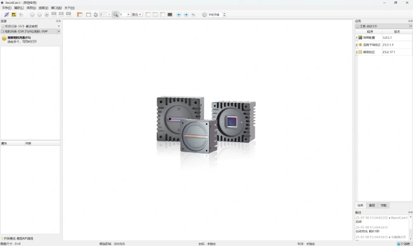The image size is (413, 246).
Task: Click the greyed link icon after arrows
Action: 193,15
